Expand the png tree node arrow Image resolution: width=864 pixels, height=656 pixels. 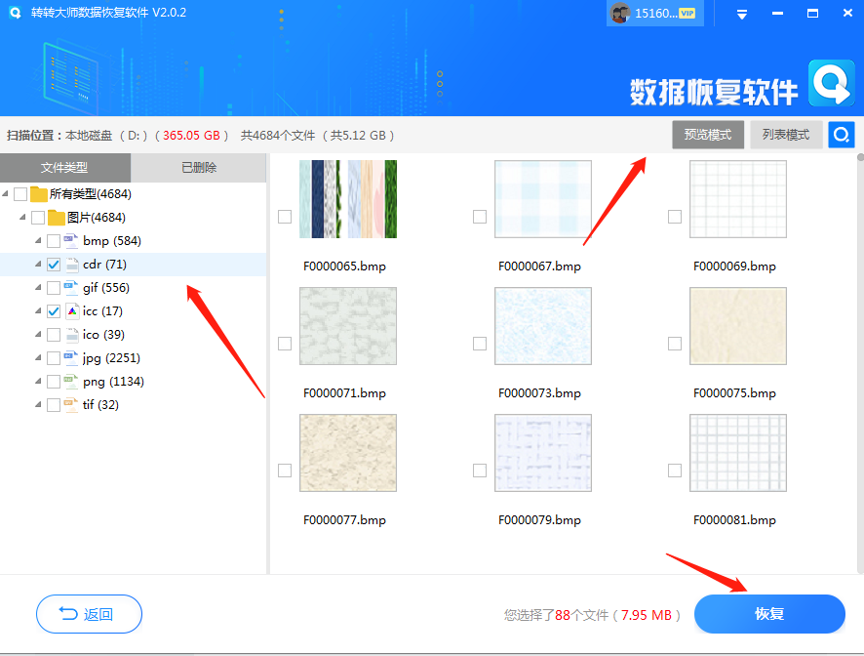39,382
